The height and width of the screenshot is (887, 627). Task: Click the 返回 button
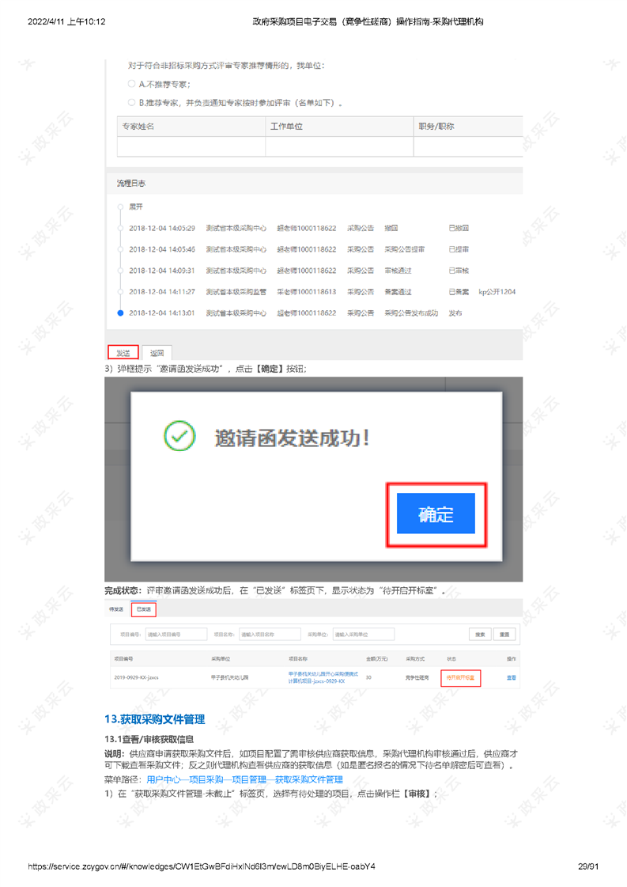pyautogui.click(x=157, y=353)
